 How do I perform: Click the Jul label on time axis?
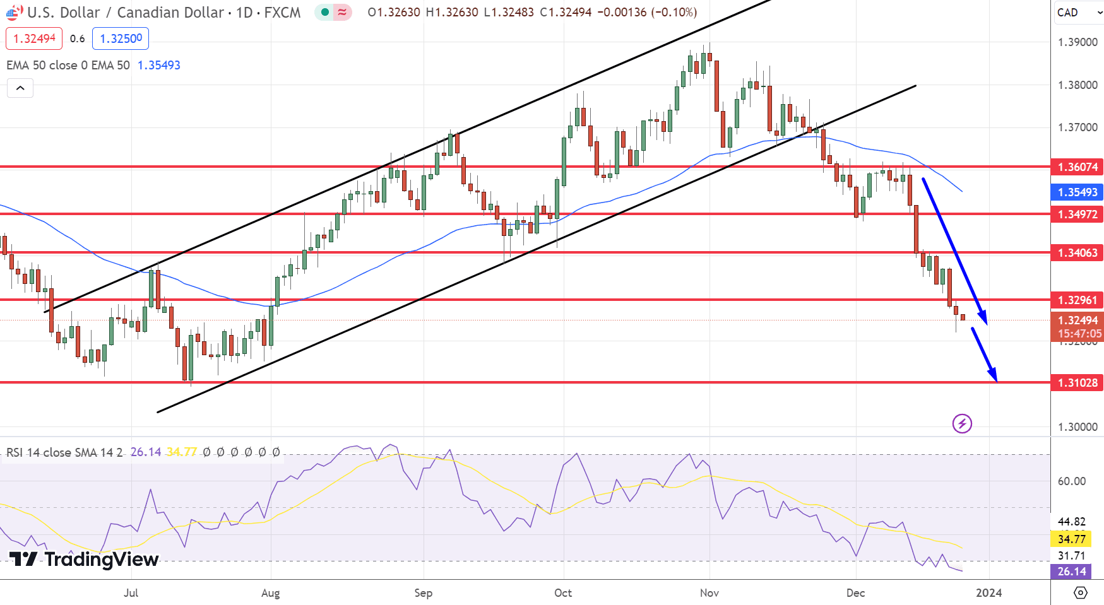(x=131, y=593)
